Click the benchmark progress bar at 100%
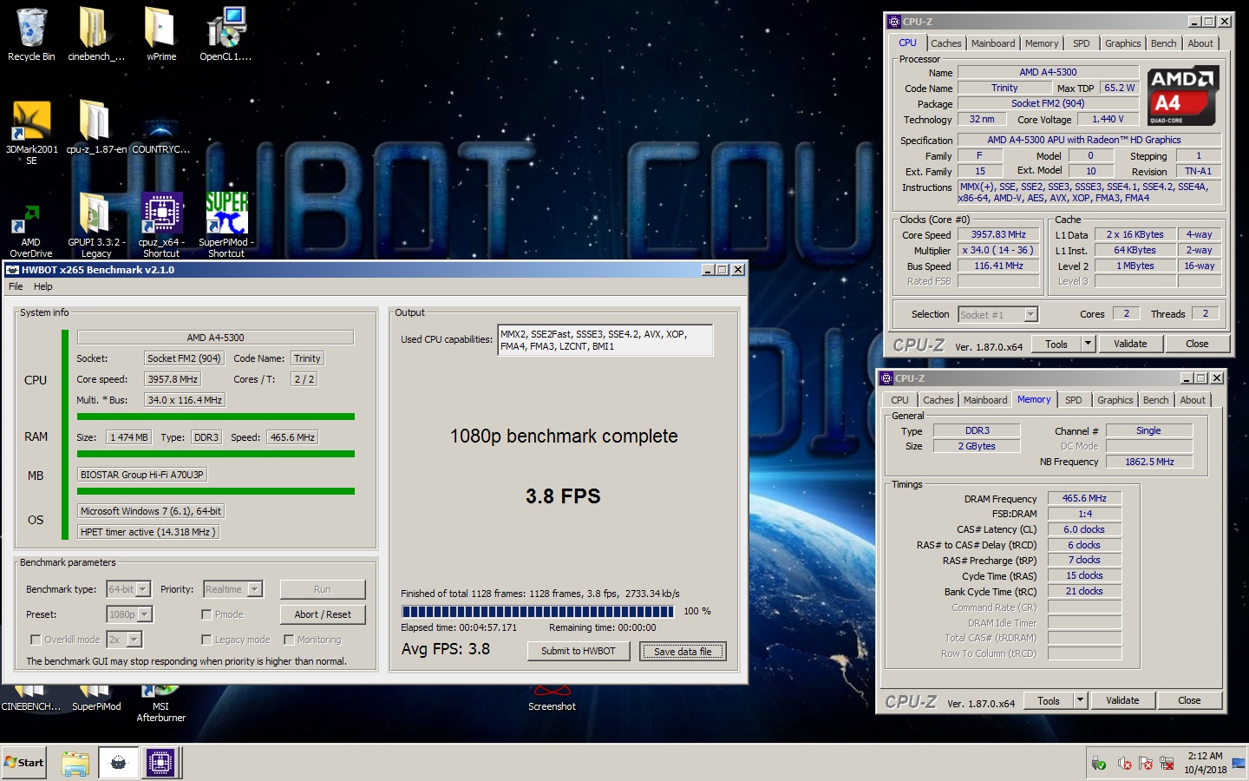 (539, 612)
